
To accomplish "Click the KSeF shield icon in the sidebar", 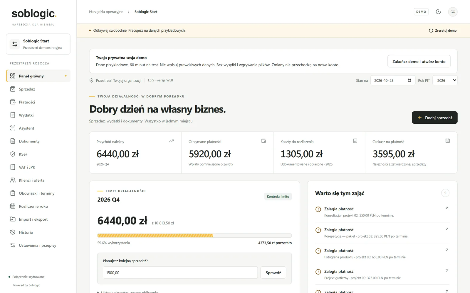I will tap(13, 154).
